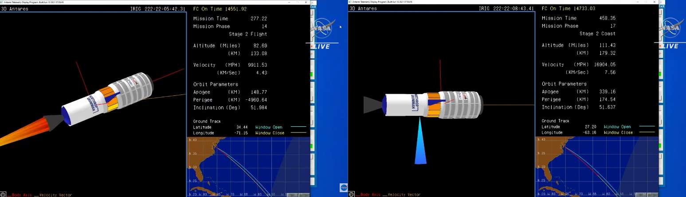The width and height of the screenshot is (686, 197).
Task: Close the right Antares Telemetry window
Action: tap(655, 2)
